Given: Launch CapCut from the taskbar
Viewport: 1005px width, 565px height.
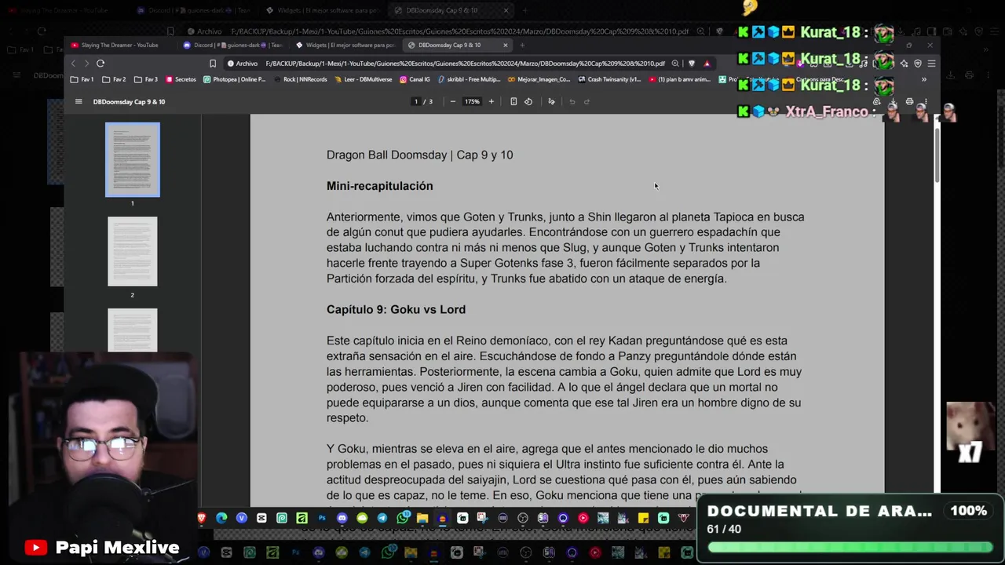Looking at the screenshot, I should [x=261, y=518].
